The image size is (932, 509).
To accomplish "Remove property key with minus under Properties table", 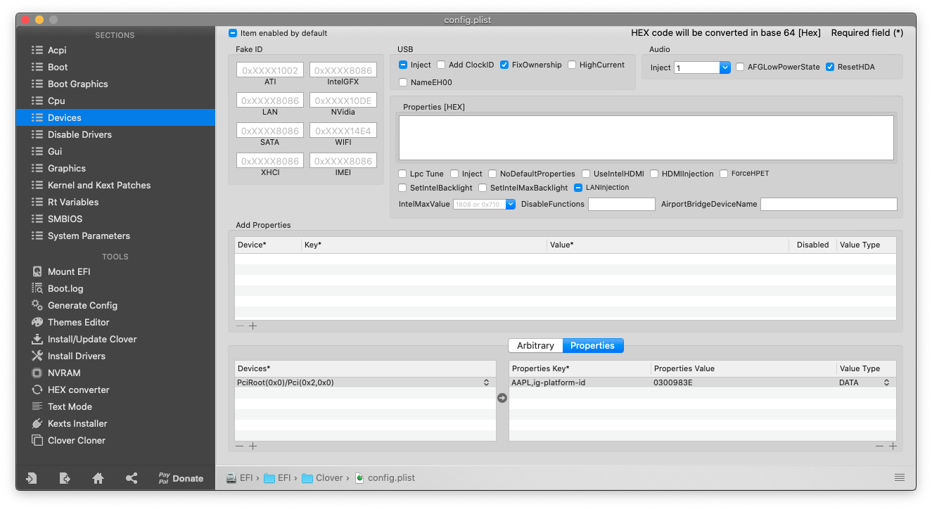I will (x=880, y=446).
